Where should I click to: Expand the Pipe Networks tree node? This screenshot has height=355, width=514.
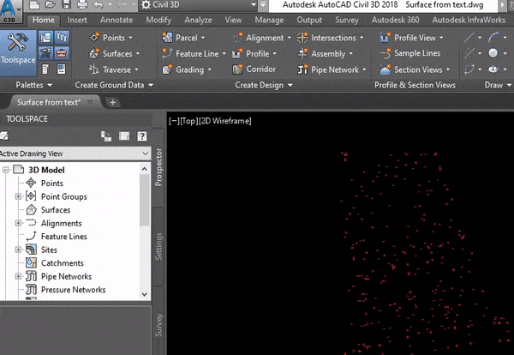point(18,276)
